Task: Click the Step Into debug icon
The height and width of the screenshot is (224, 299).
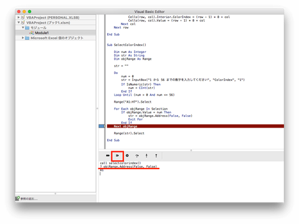Action: click(146, 156)
